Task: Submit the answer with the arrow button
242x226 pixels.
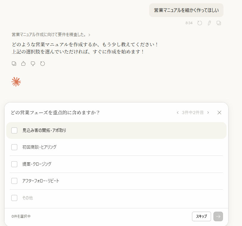Action: coord(218,216)
